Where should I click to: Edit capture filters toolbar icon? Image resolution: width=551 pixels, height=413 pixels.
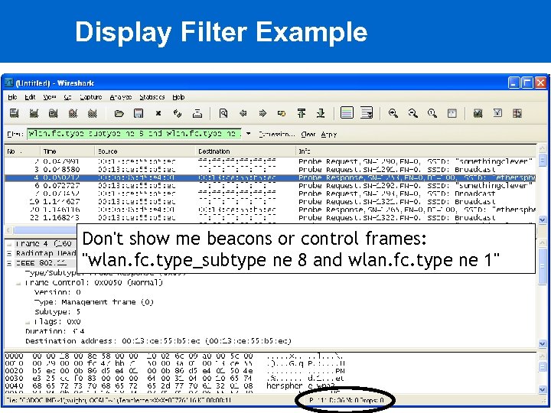[x=478, y=113]
